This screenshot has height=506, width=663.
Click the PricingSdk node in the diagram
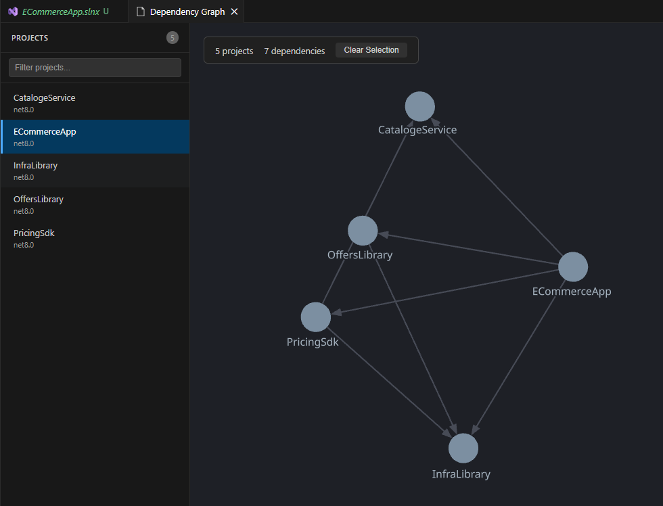click(315, 316)
